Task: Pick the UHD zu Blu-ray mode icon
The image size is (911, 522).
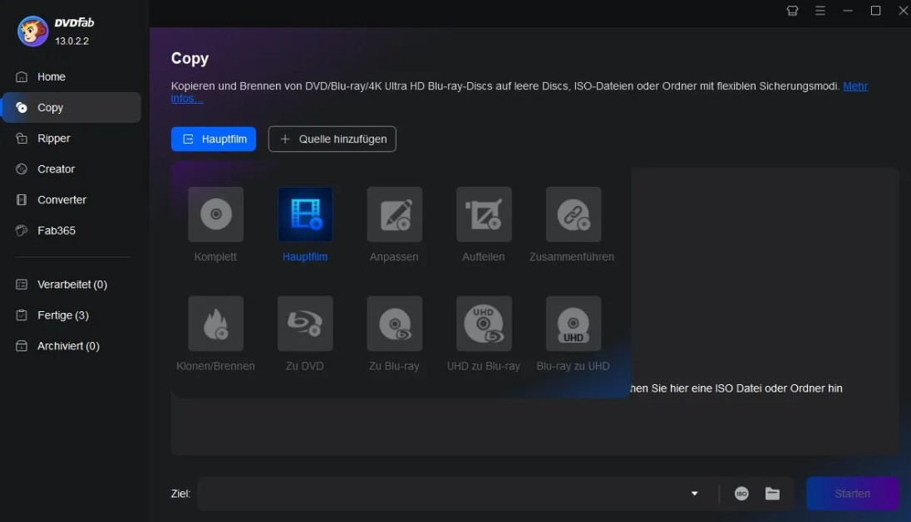Action: (x=484, y=324)
